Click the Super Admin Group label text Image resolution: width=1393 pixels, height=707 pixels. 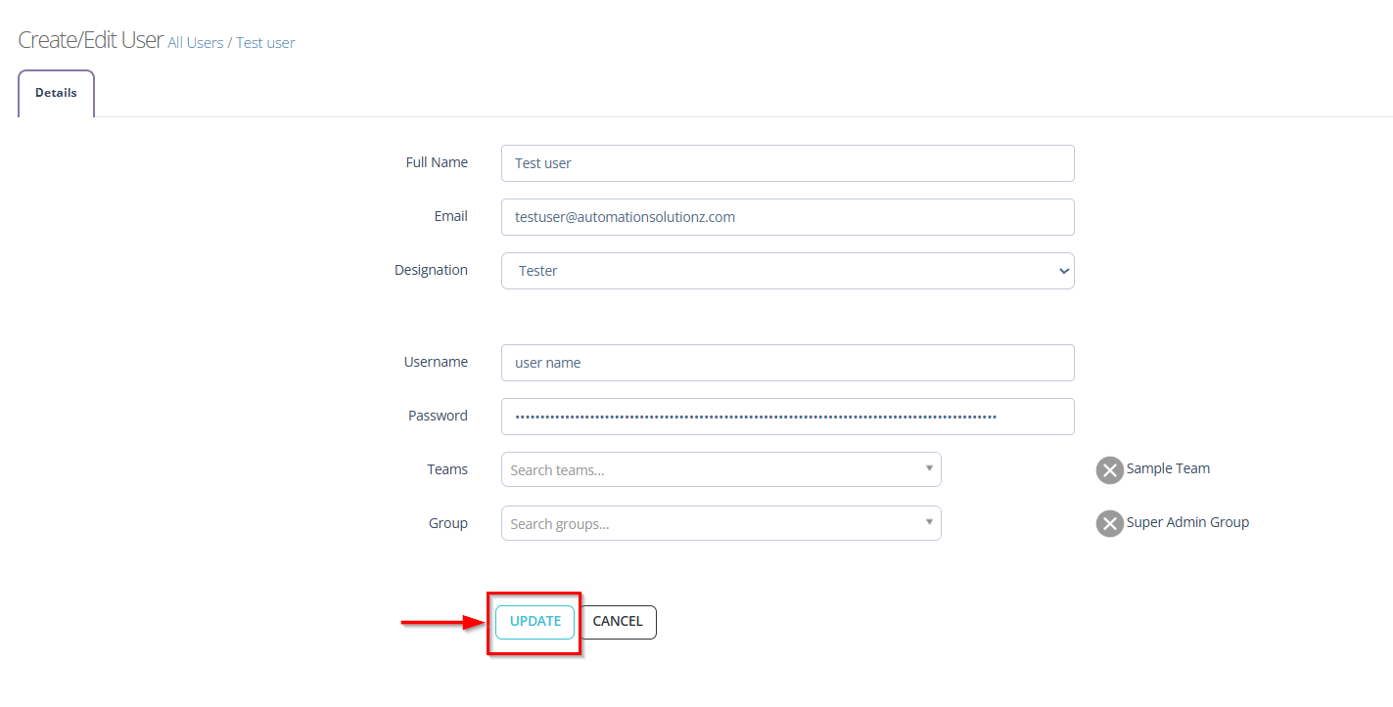(x=1187, y=522)
